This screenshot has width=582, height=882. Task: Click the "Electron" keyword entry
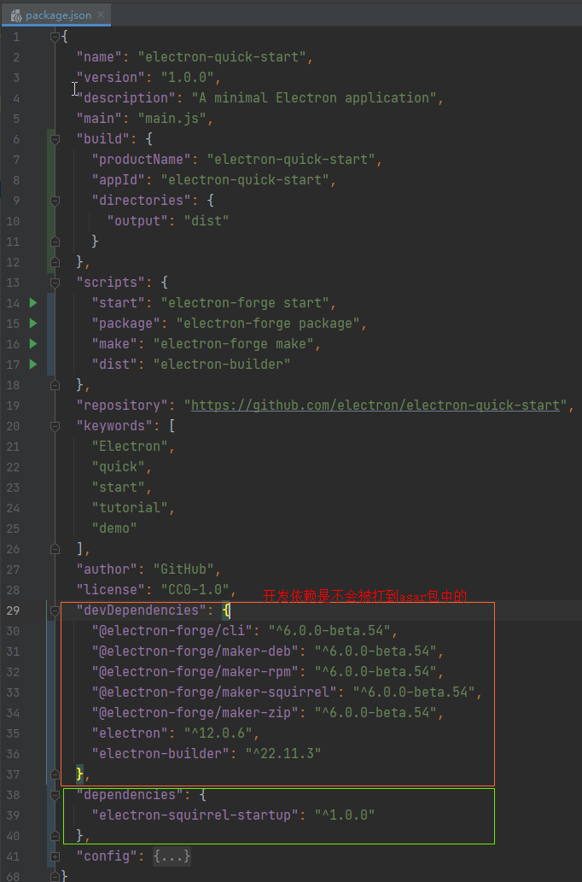click(x=130, y=447)
